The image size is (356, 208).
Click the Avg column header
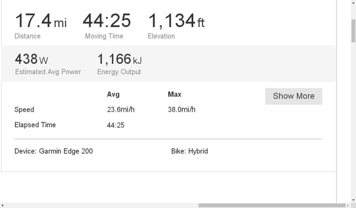(x=114, y=94)
